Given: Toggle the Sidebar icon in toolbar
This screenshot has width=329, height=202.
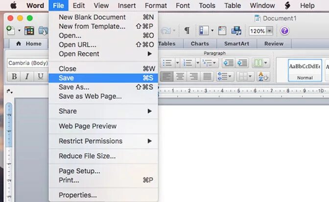Looking at the screenshot, I should (204, 31).
